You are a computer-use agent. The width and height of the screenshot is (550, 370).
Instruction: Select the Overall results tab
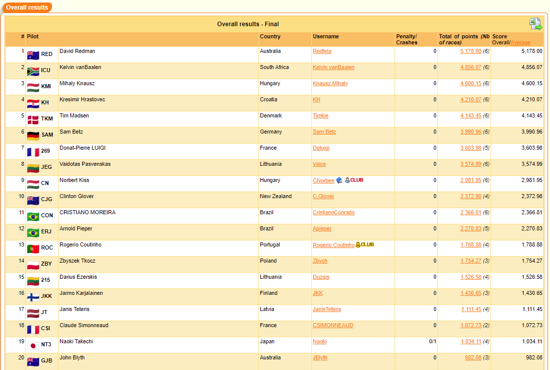coord(27,8)
